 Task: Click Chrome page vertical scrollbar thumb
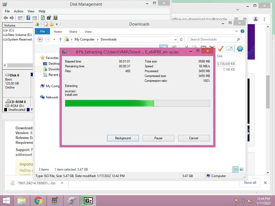pyautogui.click(x=268, y=92)
